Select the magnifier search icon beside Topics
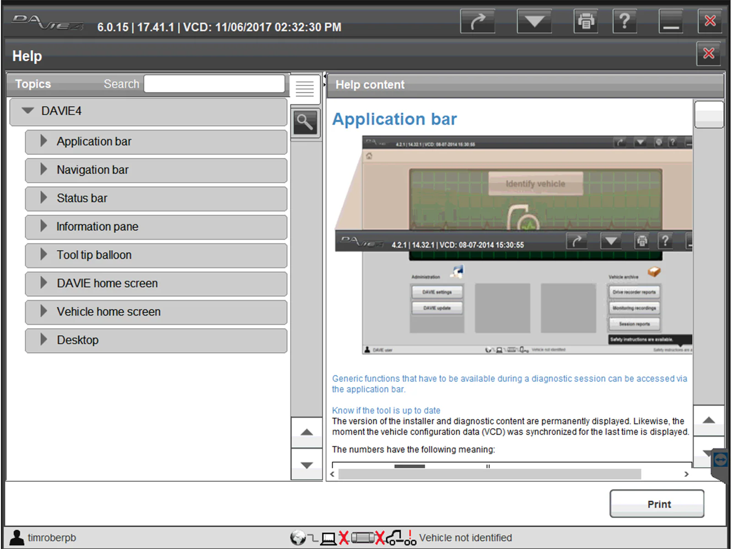The width and height of the screenshot is (732, 549). pyautogui.click(x=306, y=123)
